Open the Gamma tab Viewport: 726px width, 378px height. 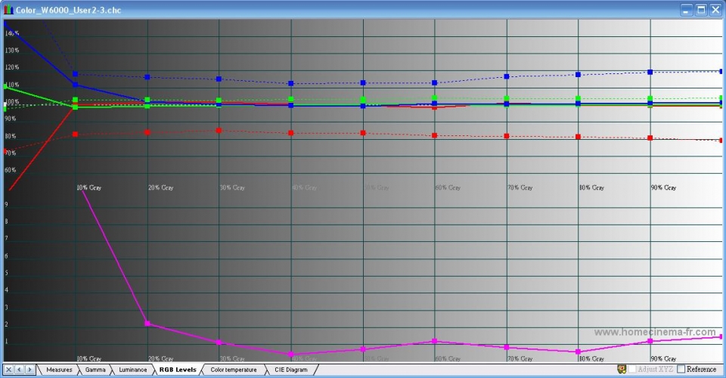click(x=95, y=370)
